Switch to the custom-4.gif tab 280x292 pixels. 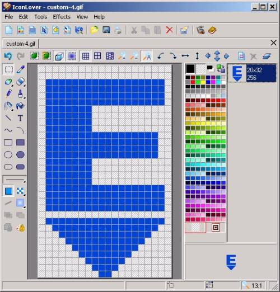tap(21, 44)
